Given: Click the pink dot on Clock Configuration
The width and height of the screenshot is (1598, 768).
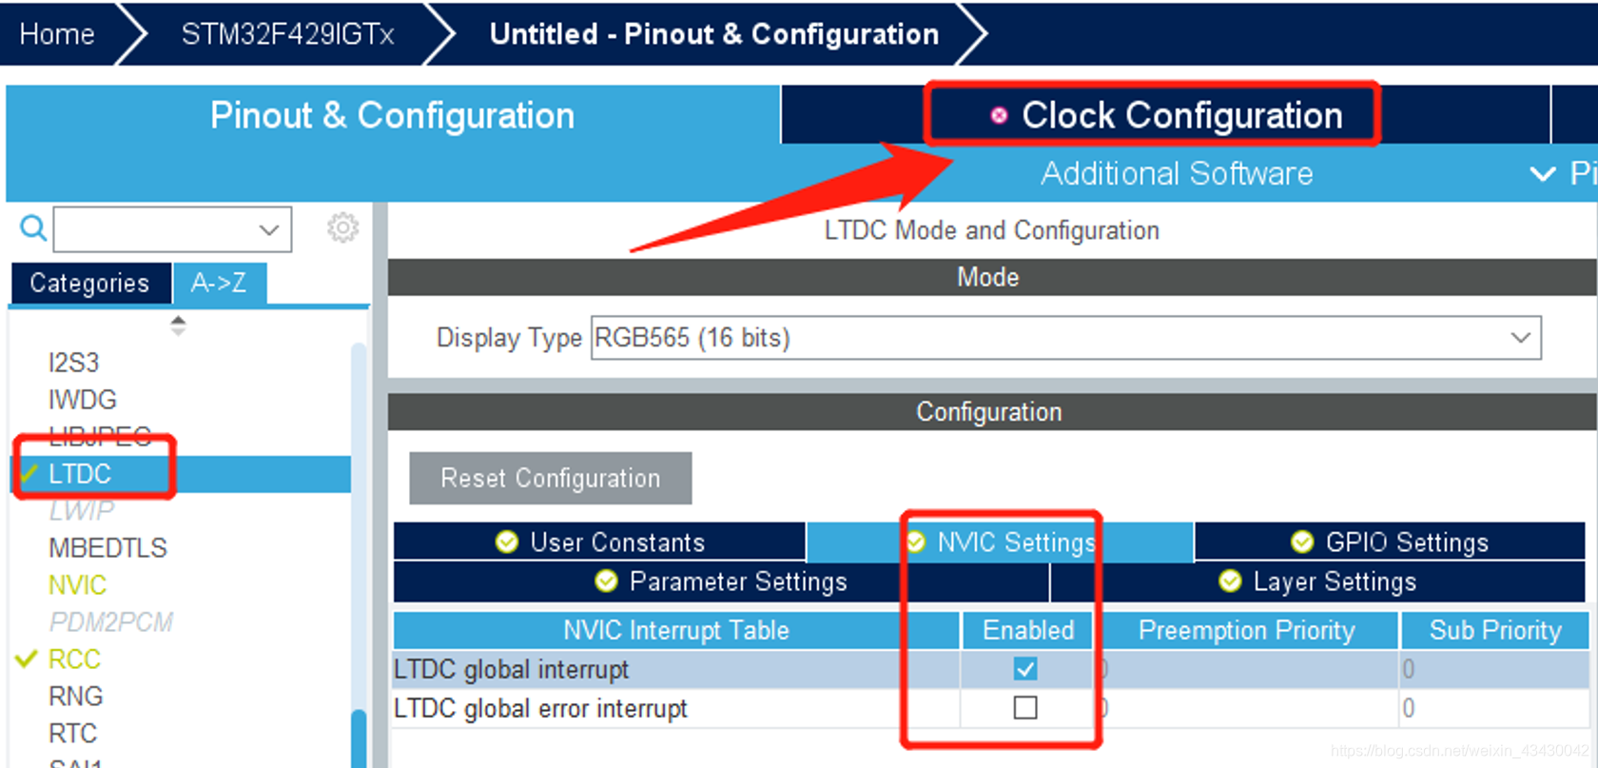Looking at the screenshot, I should coord(999,115).
